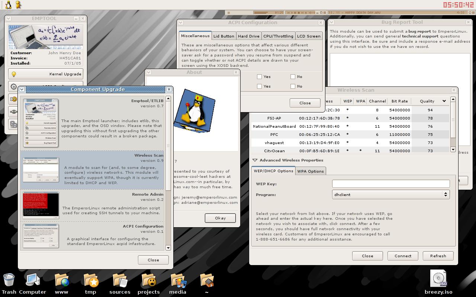Check No in first ACPI option row
The height and width of the screenshot is (297, 476).
[293, 77]
